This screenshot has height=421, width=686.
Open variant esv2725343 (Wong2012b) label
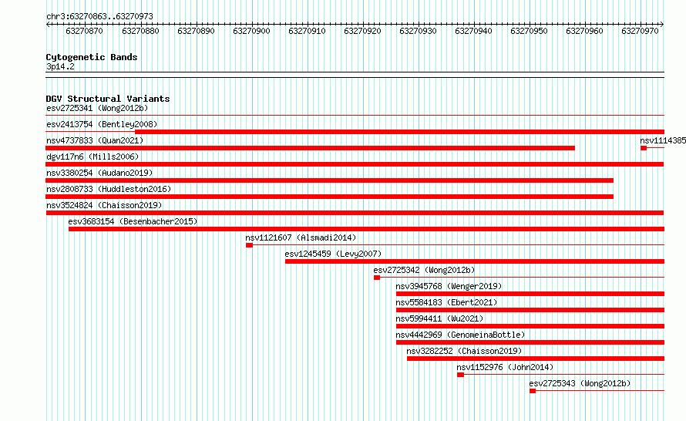pos(580,383)
